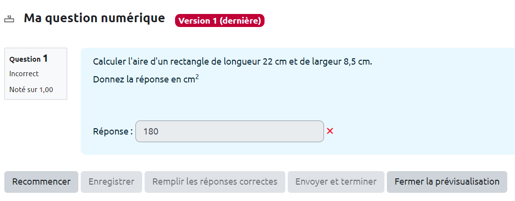Screen dimensions: 515x201
Task: Fill answers with 'Remplir les réponses correctes'
Action: (x=215, y=182)
